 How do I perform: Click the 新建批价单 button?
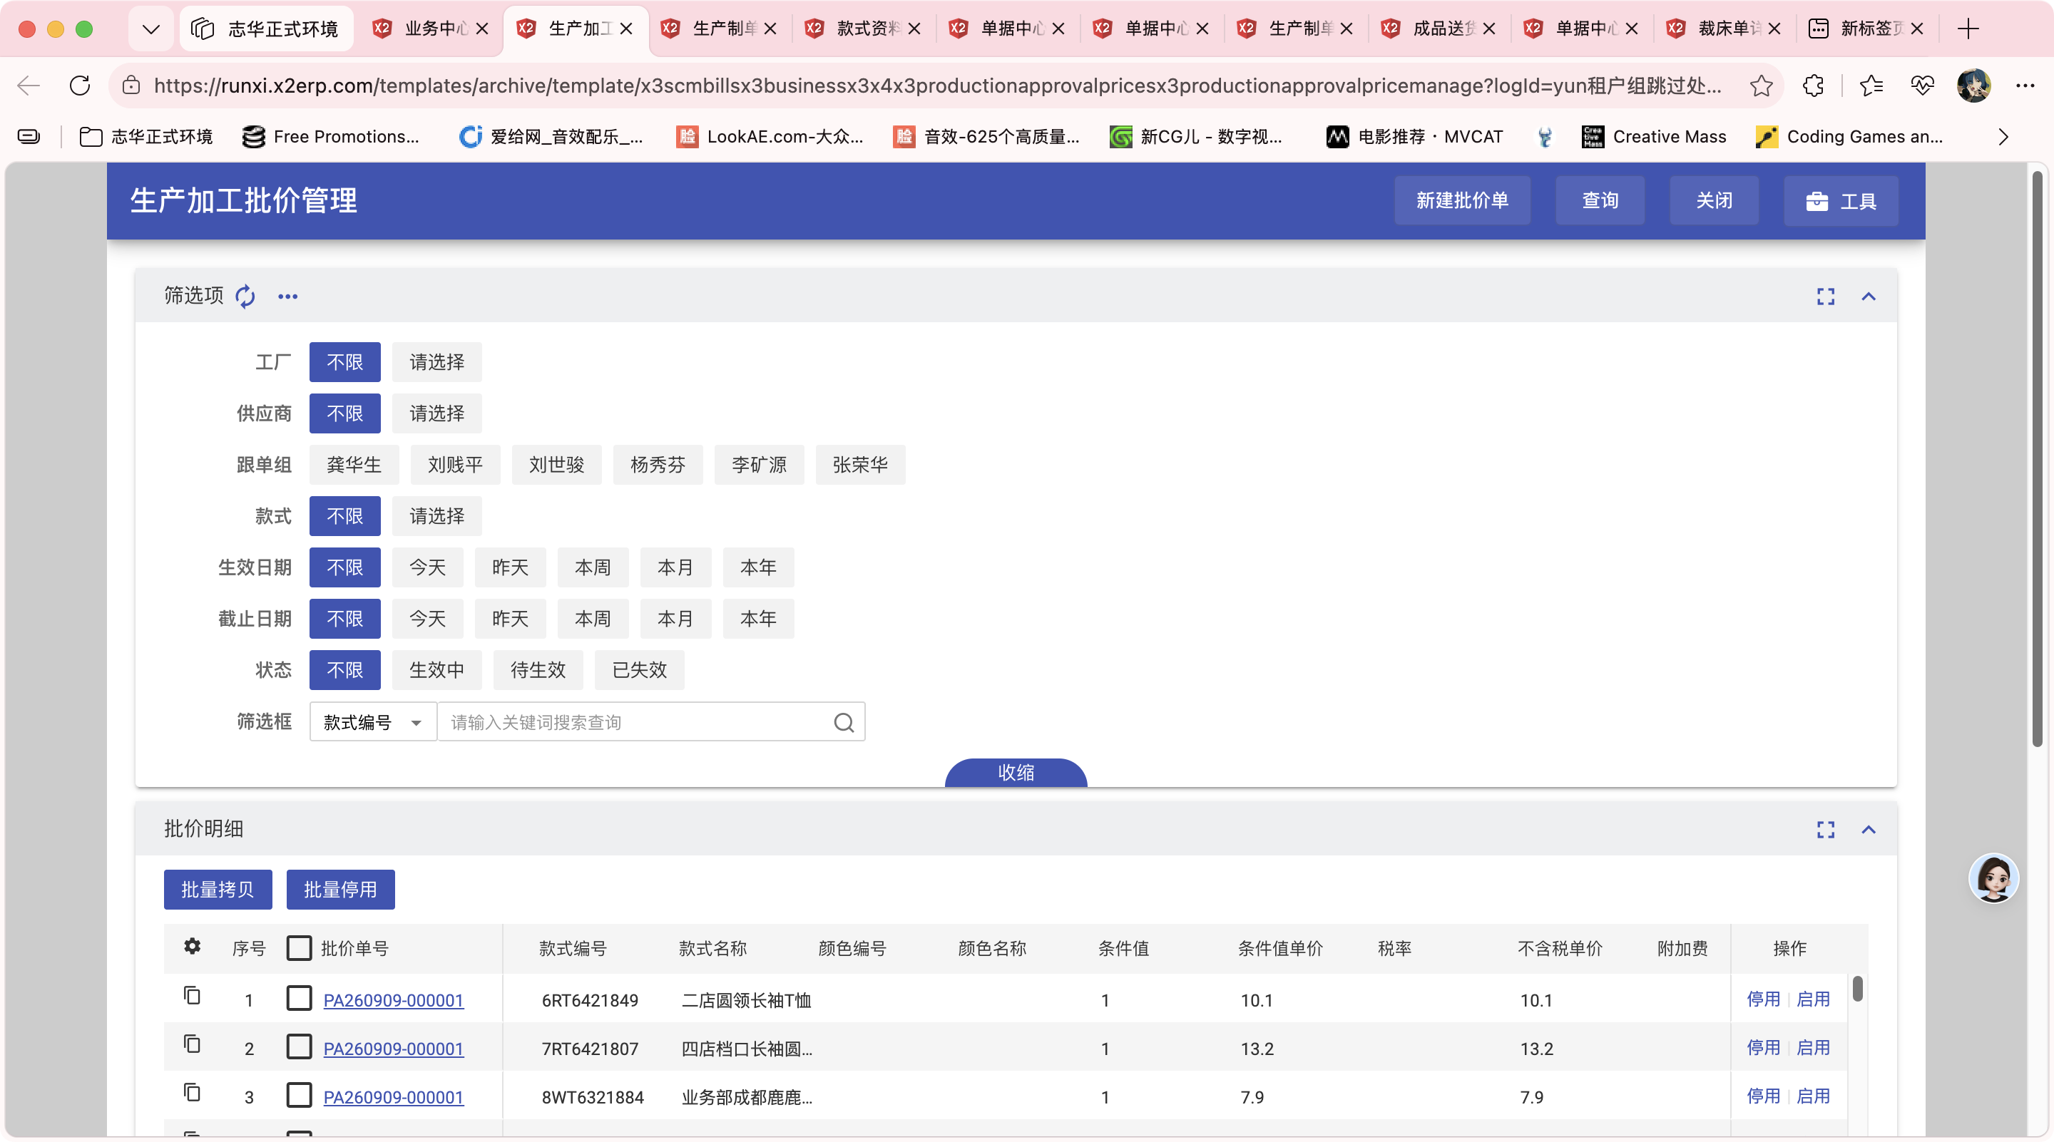click(1462, 200)
